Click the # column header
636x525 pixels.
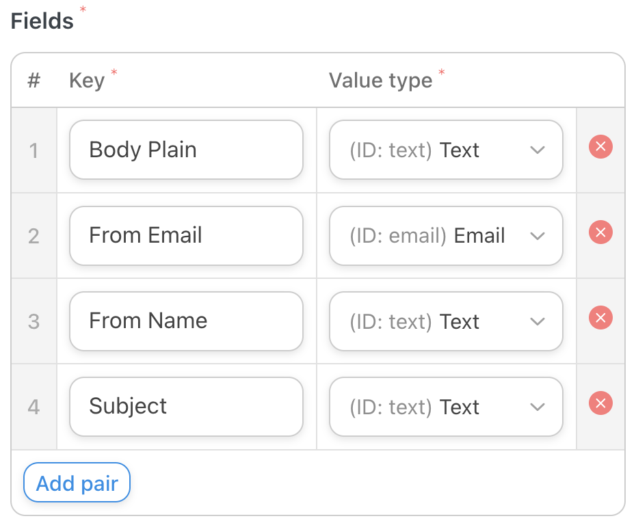click(34, 80)
